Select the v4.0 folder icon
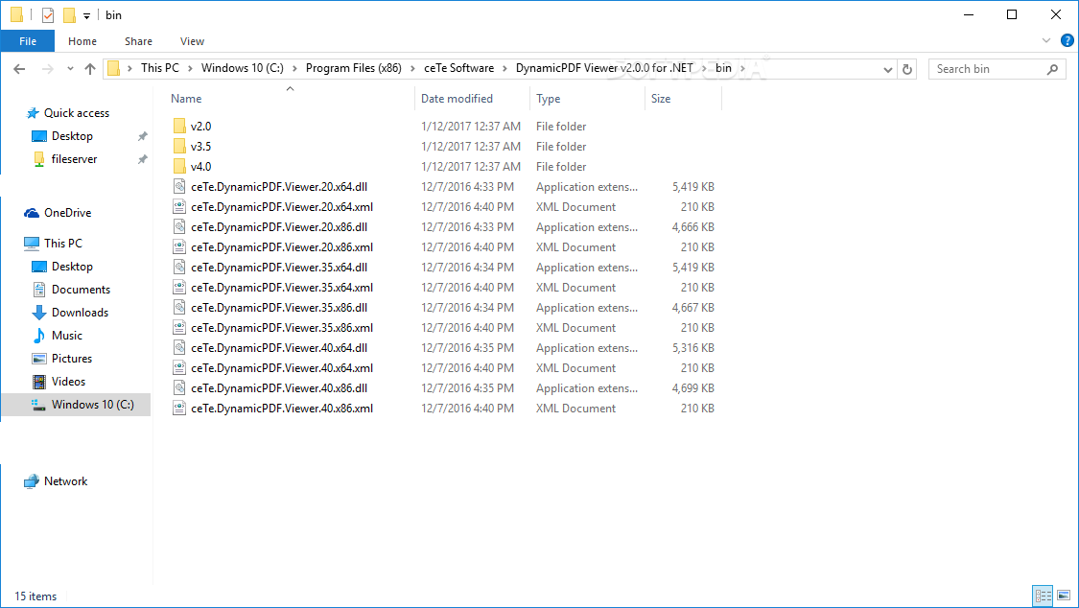This screenshot has width=1079, height=608. coord(179,167)
